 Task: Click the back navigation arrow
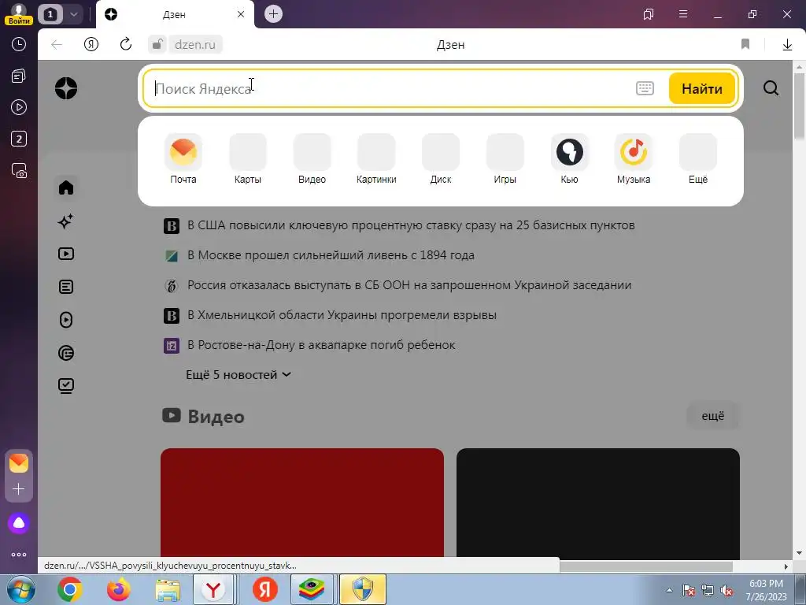pyautogui.click(x=57, y=44)
